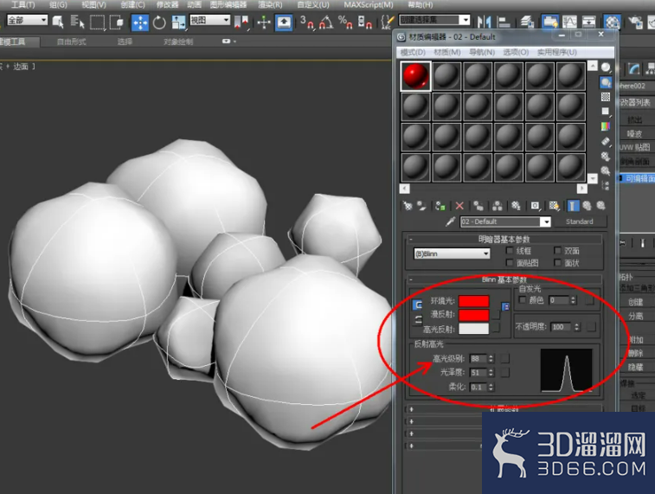Screen dimensions: 655x494
Task: Enable the 线框 wire checkbox
Action: click(x=510, y=251)
